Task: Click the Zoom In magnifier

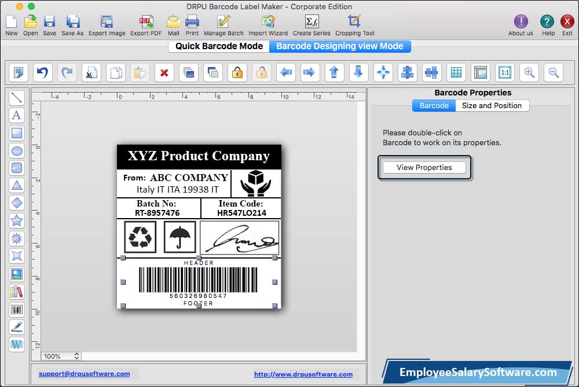Action: coord(529,72)
